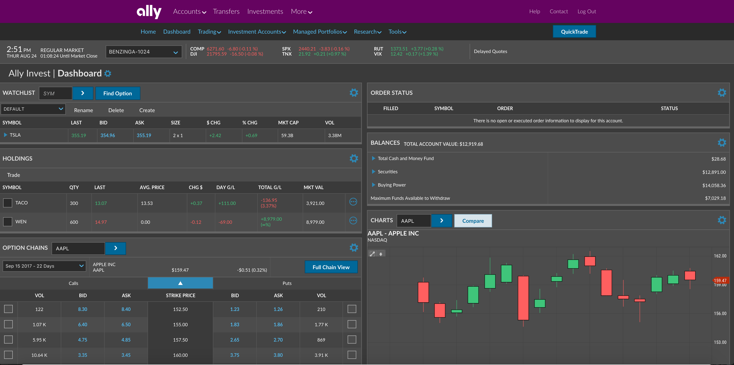
Task: Click the Option Chains settings gear icon
Action: click(354, 248)
